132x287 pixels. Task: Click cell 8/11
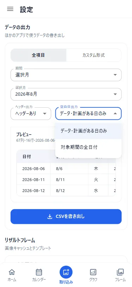tap(69, 180)
